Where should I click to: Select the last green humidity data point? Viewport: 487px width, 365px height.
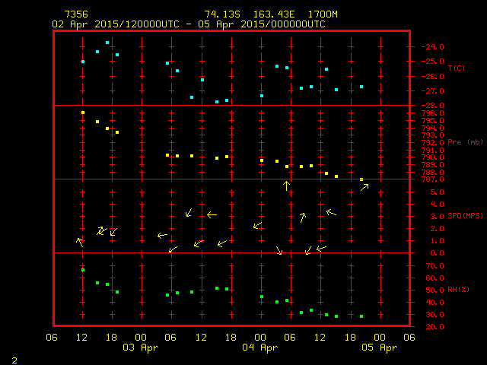[361, 316]
